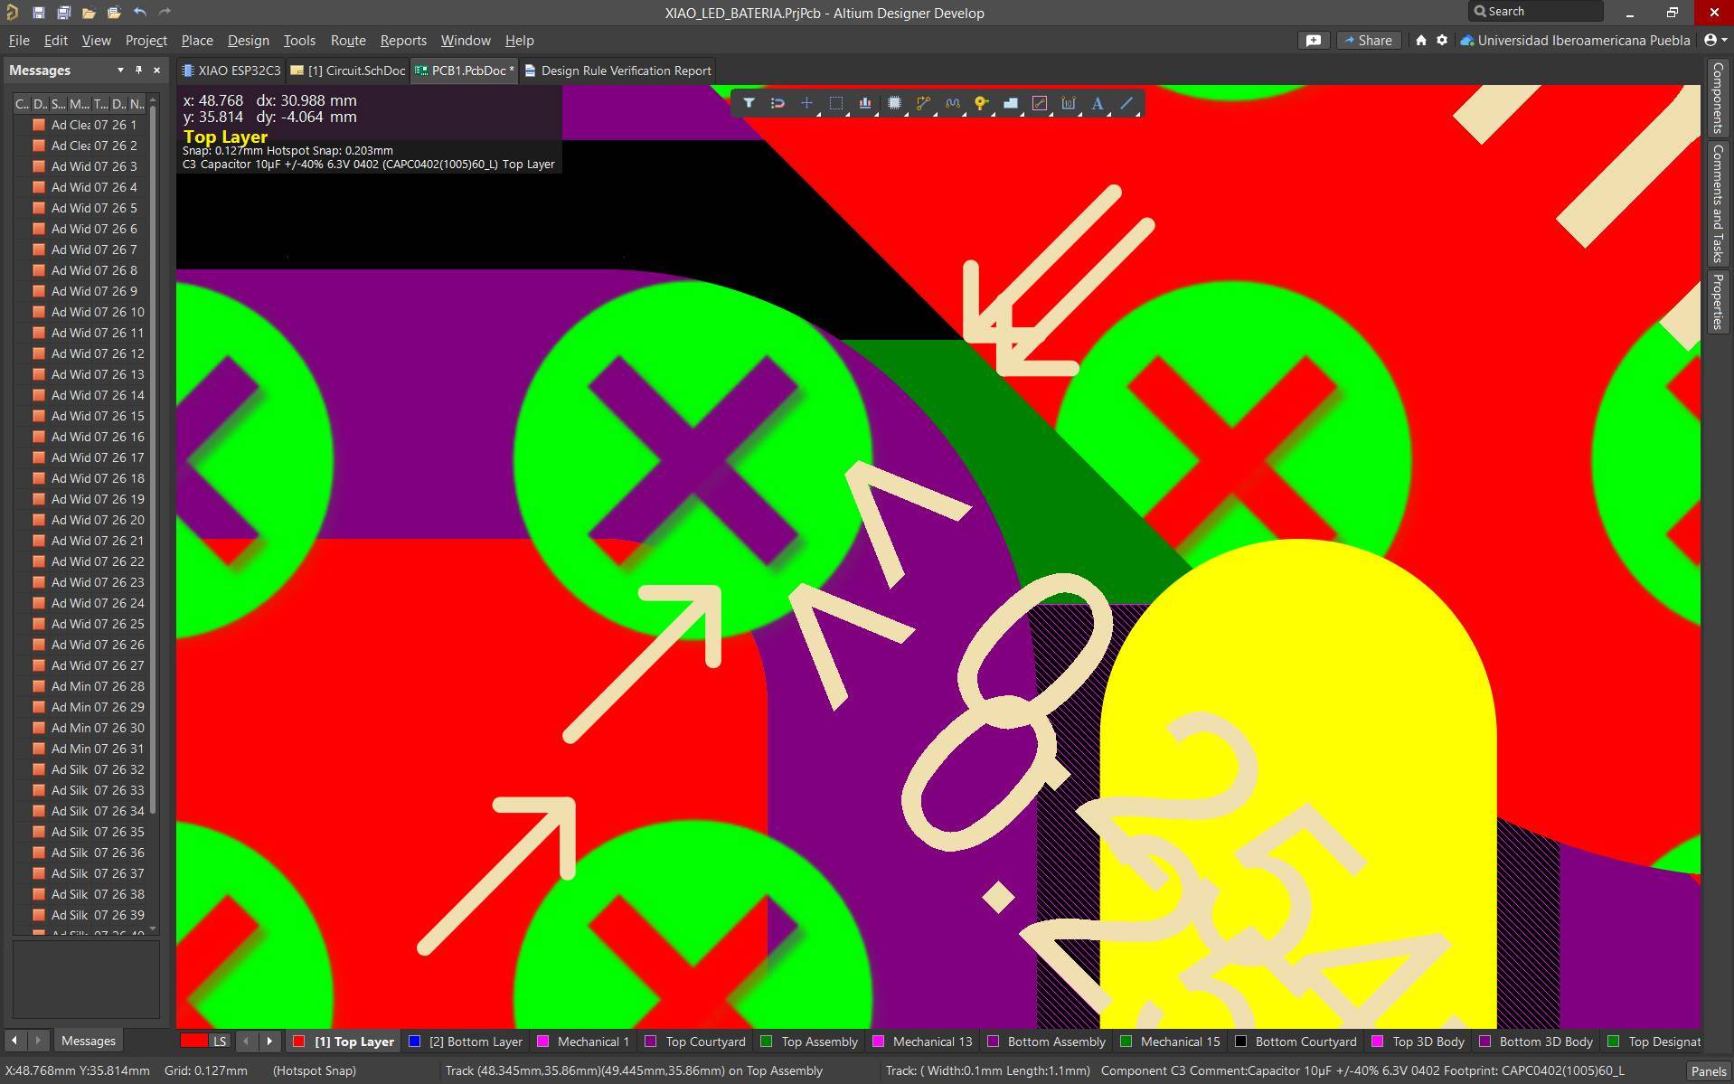Click the Search input field
The image size is (1734, 1084).
[1535, 12]
